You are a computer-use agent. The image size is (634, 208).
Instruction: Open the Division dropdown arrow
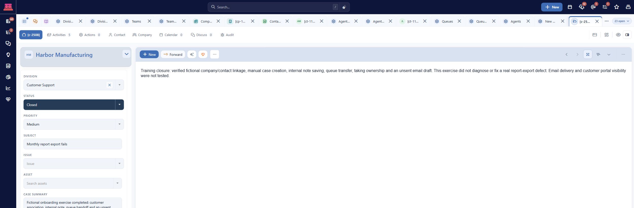click(119, 85)
